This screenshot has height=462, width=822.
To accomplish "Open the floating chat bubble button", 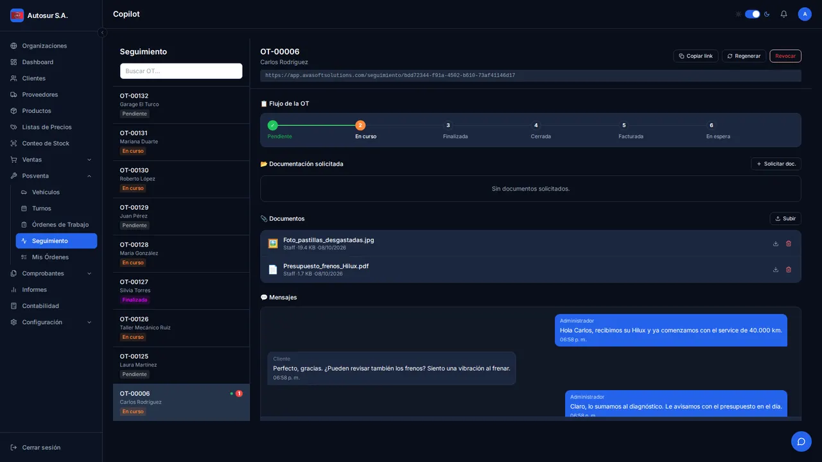I will click(x=801, y=441).
